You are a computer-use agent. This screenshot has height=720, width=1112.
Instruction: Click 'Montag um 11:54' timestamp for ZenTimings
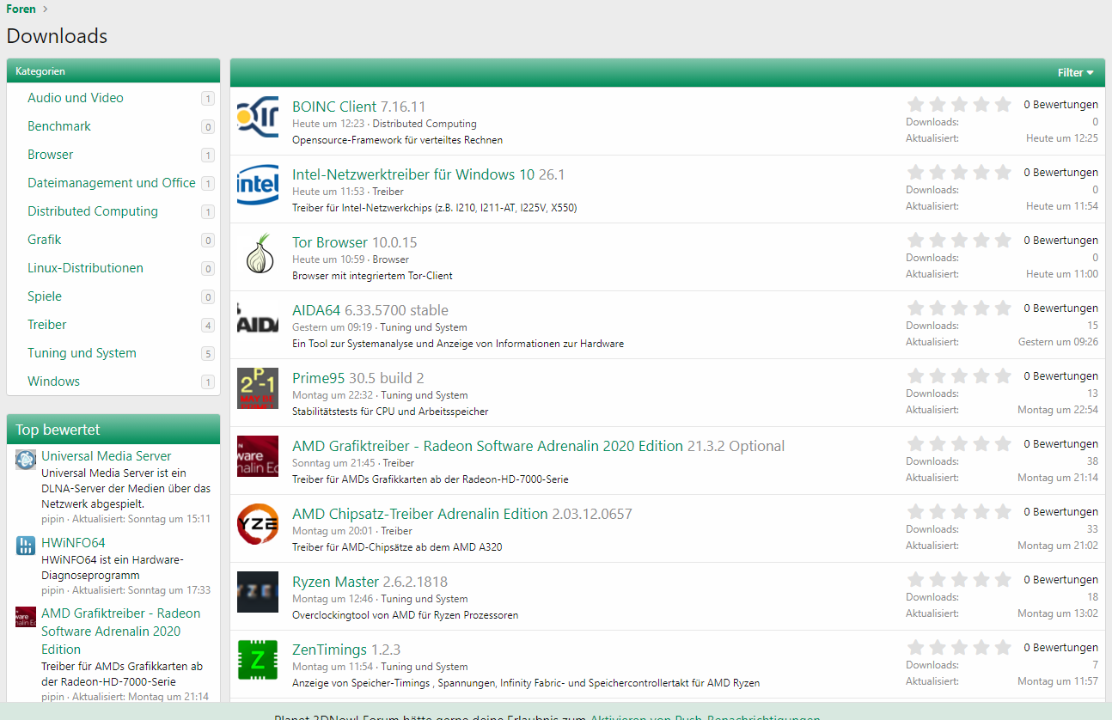pyautogui.click(x=333, y=667)
